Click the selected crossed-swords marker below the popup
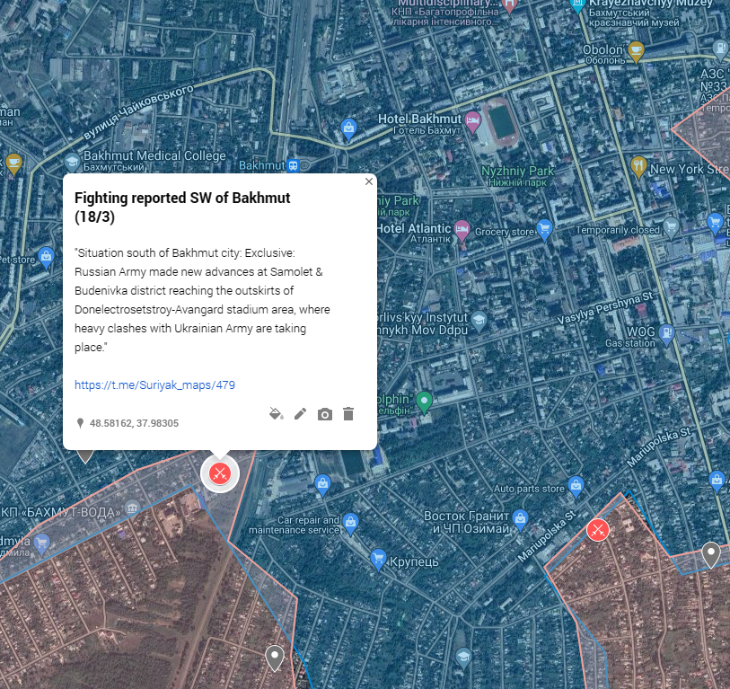Screen dimensions: 730x689 click(220, 473)
